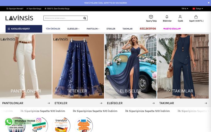Select the 'Abiye Kirala' menu item
The image size is (211, 132).
coord(172,29)
